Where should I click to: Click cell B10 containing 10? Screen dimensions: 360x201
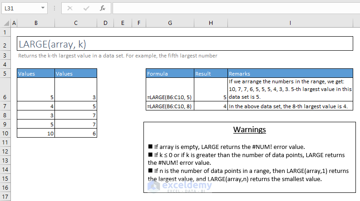36,133
